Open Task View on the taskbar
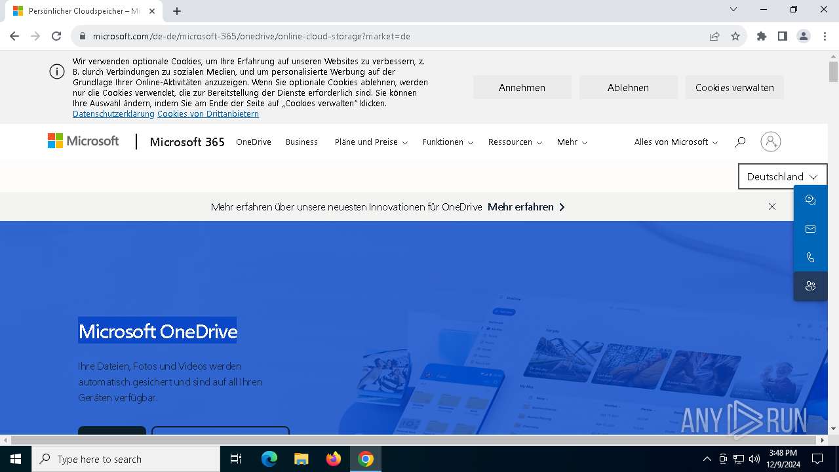Screen dimensions: 839x472 point(236,459)
